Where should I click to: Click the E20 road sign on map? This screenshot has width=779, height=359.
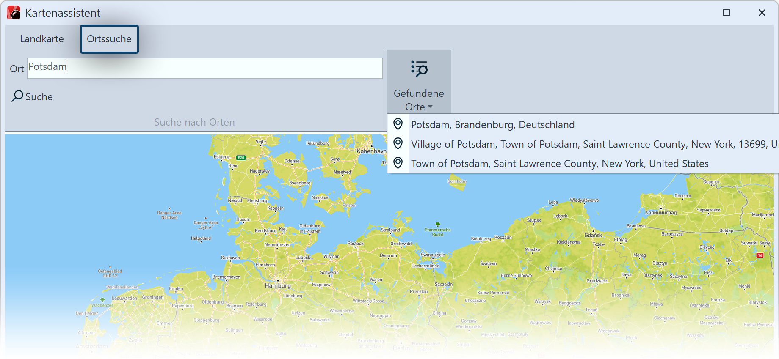(x=241, y=158)
